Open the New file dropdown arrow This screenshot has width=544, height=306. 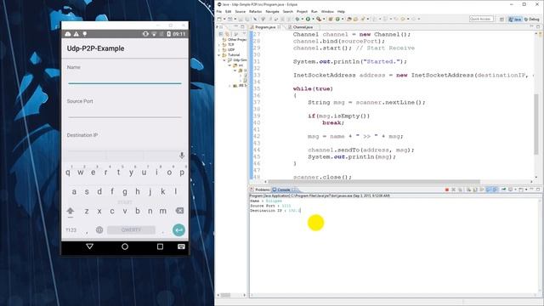pos(224,19)
